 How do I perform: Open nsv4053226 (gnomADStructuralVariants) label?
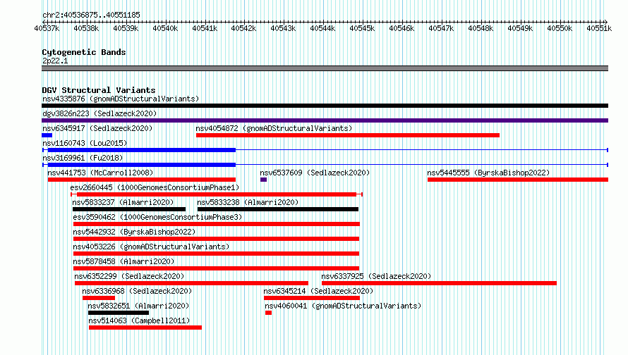(x=151, y=247)
